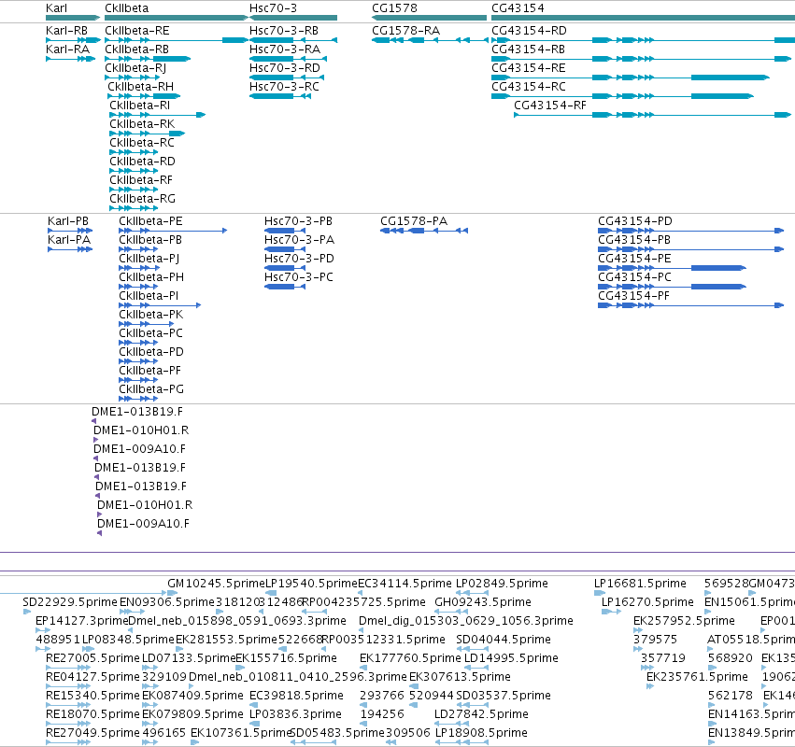Click the CG43154-PD protein label
The image size is (795, 747).
[x=635, y=221]
